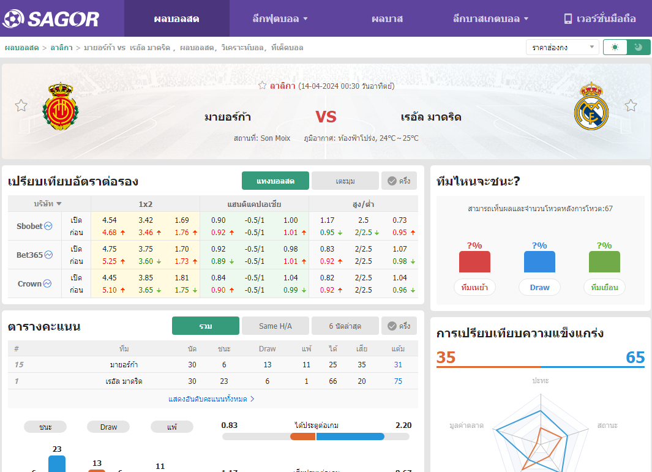Image resolution: width=652 pixels, height=472 pixels.
Task: Vote for Draw
Action: pos(539,287)
